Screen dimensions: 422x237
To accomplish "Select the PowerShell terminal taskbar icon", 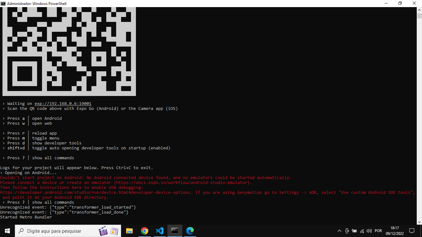I will click(175, 231).
